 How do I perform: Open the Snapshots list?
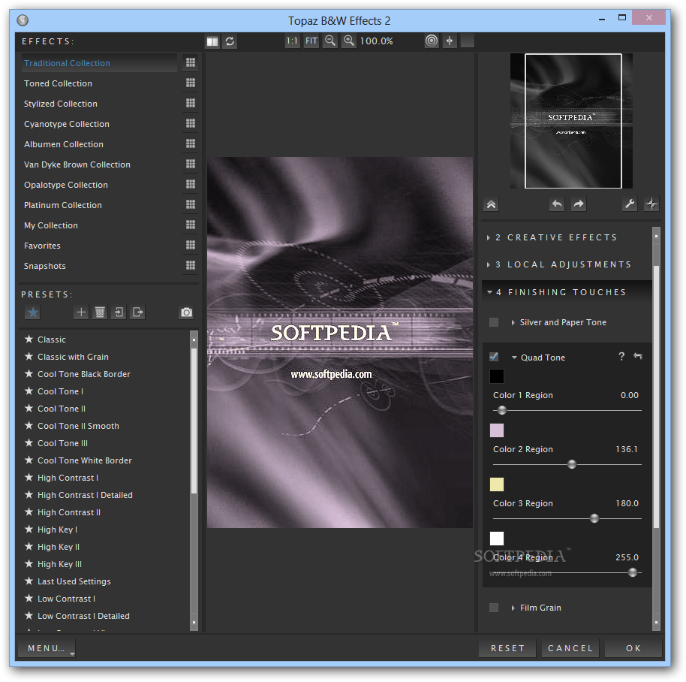click(44, 266)
